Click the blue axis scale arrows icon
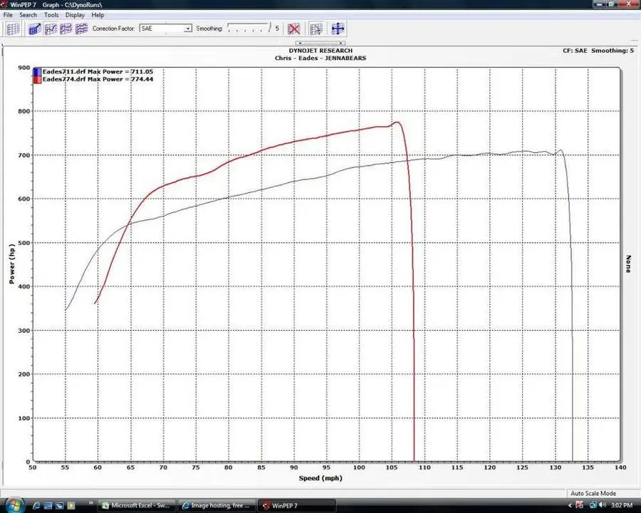641x513 pixels. click(338, 28)
